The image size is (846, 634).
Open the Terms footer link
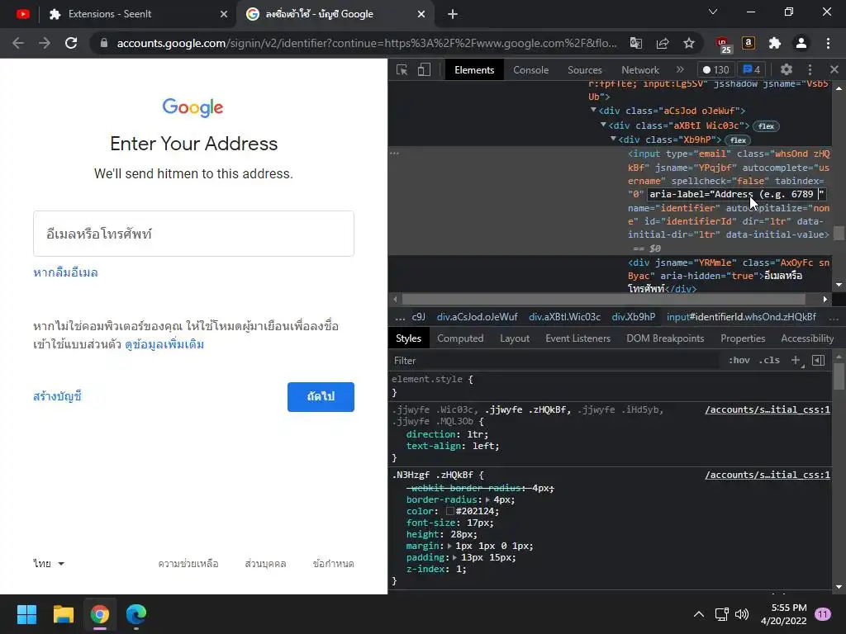(x=334, y=563)
